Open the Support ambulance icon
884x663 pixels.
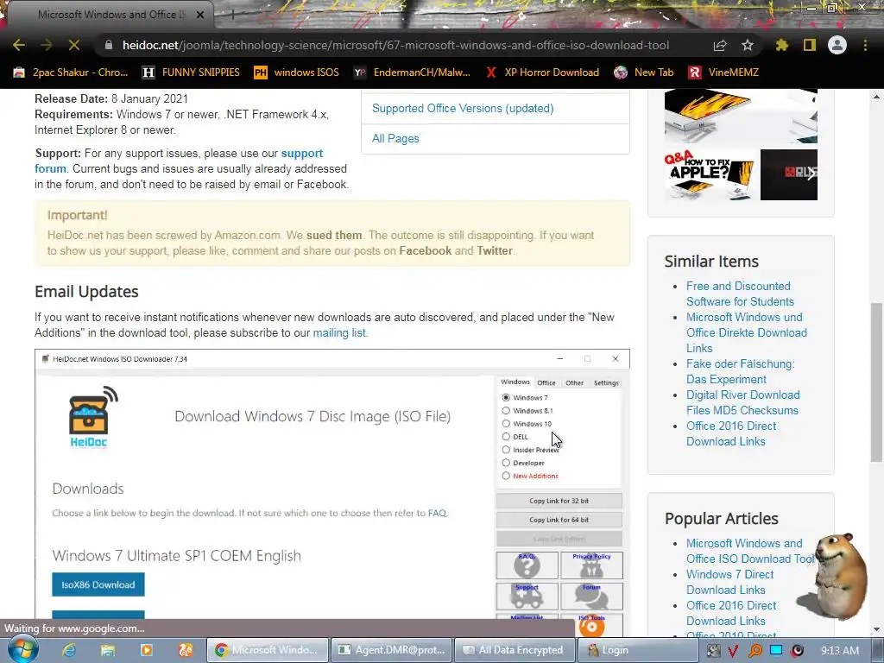[x=527, y=596]
